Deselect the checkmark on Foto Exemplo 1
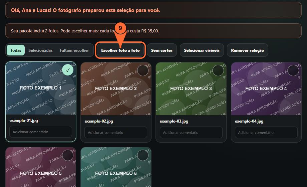 click(x=68, y=70)
